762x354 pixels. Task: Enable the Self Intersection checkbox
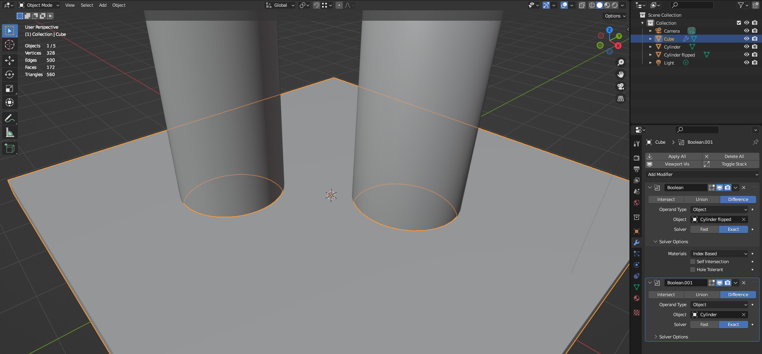[x=693, y=262]
